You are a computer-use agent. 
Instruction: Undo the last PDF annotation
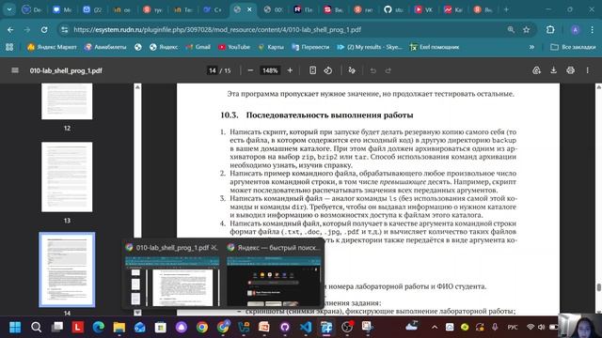click(372, 70)
